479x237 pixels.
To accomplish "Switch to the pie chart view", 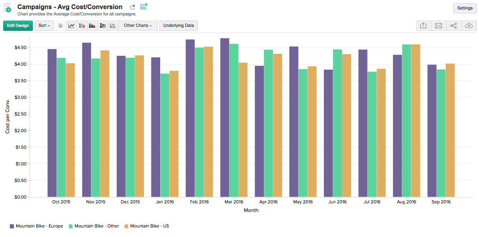I will [x=61, y=26].
